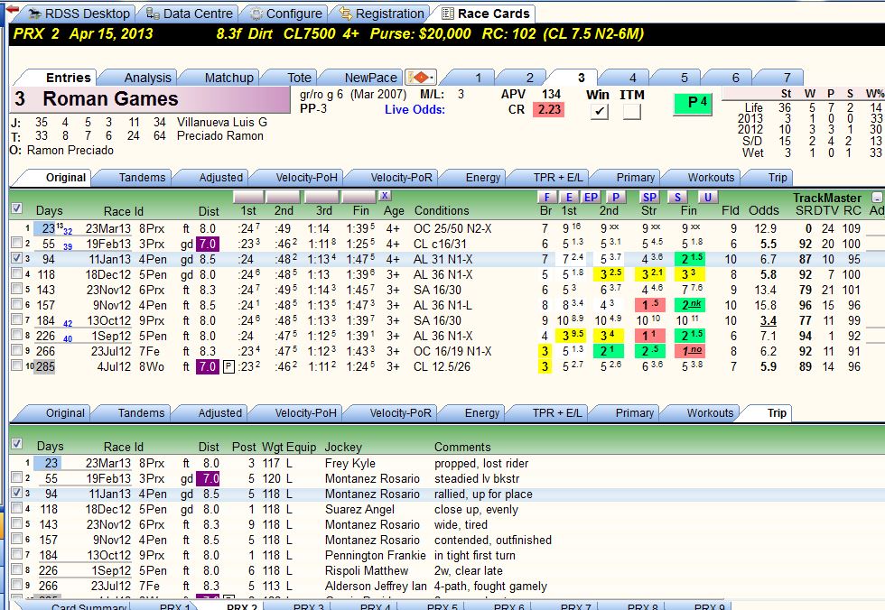Click the Odds column header
Screen dimensions: 885x610
tap(764, 210)
